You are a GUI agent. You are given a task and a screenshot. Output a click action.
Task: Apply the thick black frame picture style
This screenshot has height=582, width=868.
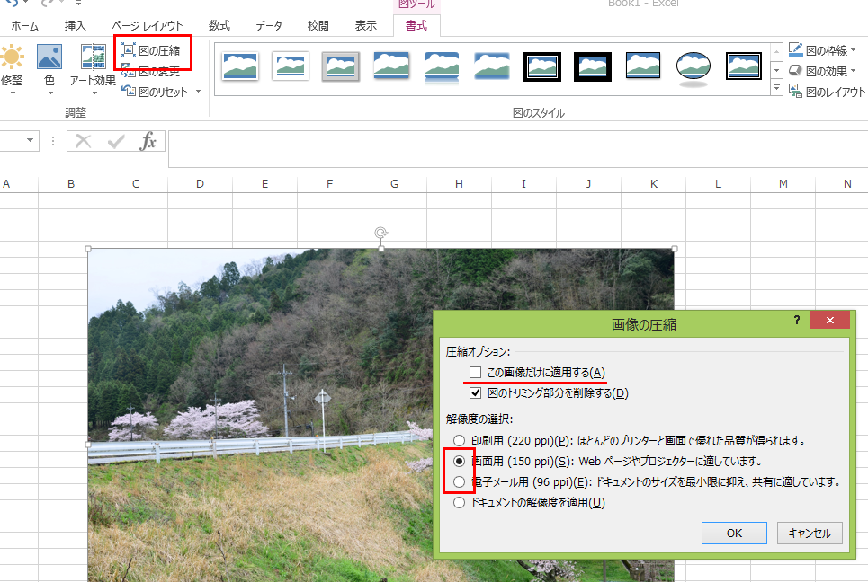593,66
